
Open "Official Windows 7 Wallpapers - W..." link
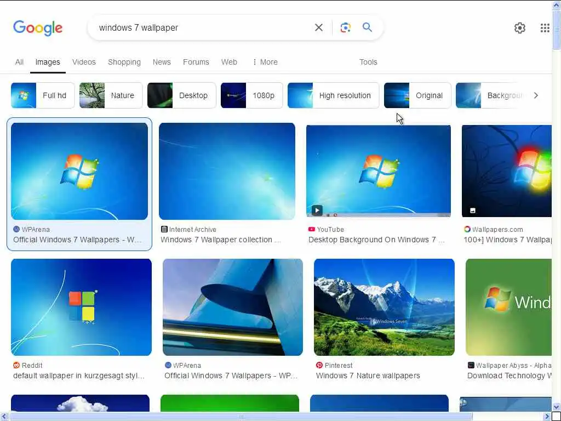tap(77, 240)
